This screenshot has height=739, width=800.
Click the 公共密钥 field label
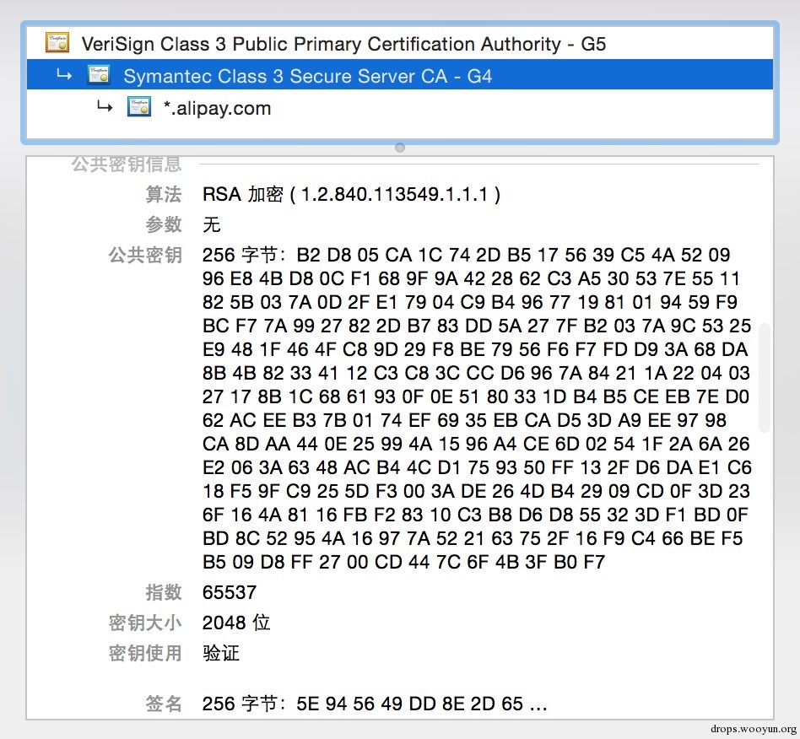click(145, 255)
